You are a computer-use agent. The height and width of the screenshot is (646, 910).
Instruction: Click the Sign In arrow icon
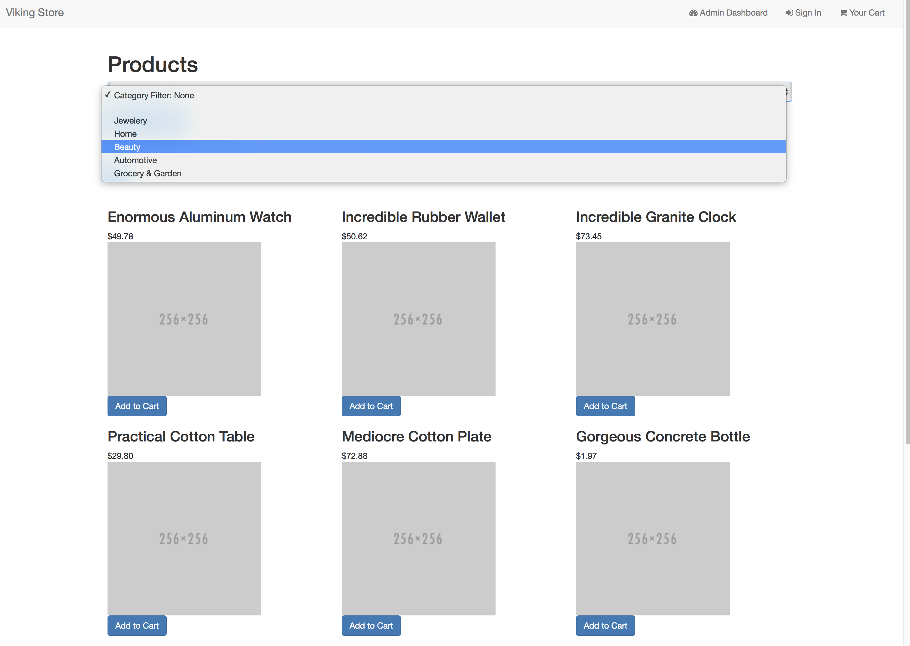(789, 13)
